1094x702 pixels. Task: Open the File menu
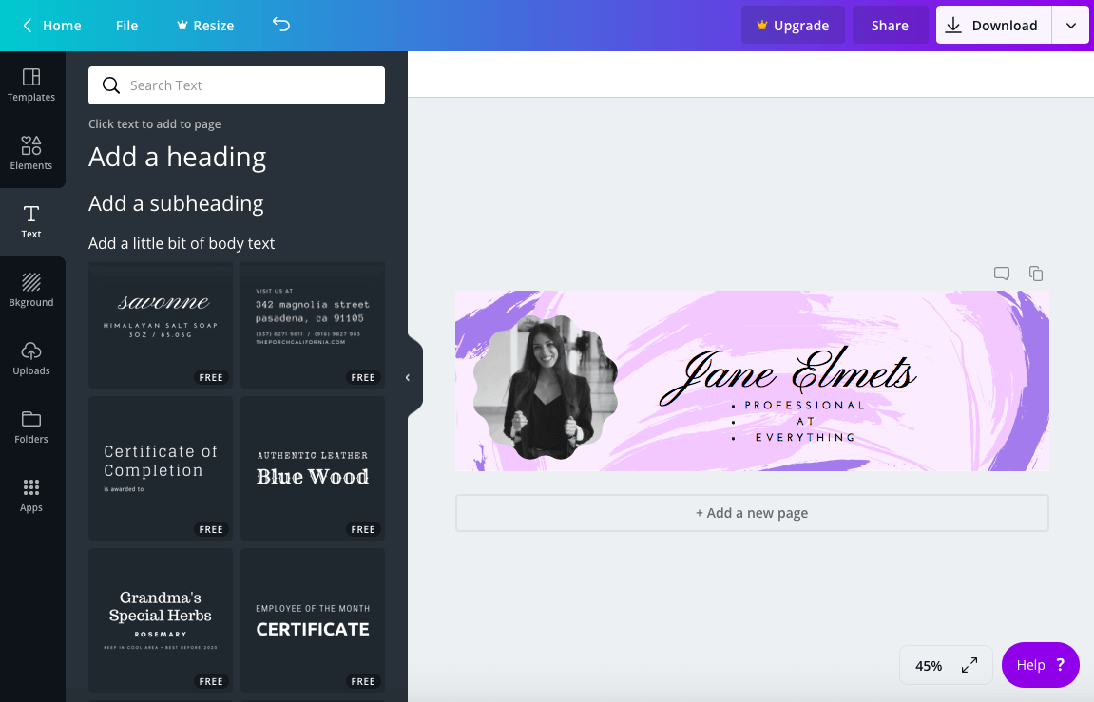click(x=126, y=26)
